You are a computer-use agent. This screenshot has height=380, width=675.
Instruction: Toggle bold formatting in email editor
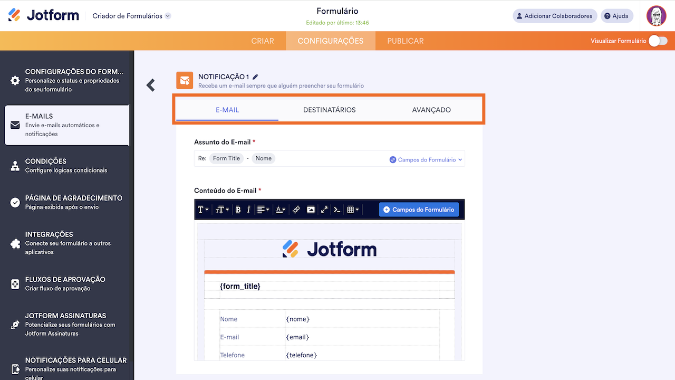(x=238, y=210)
